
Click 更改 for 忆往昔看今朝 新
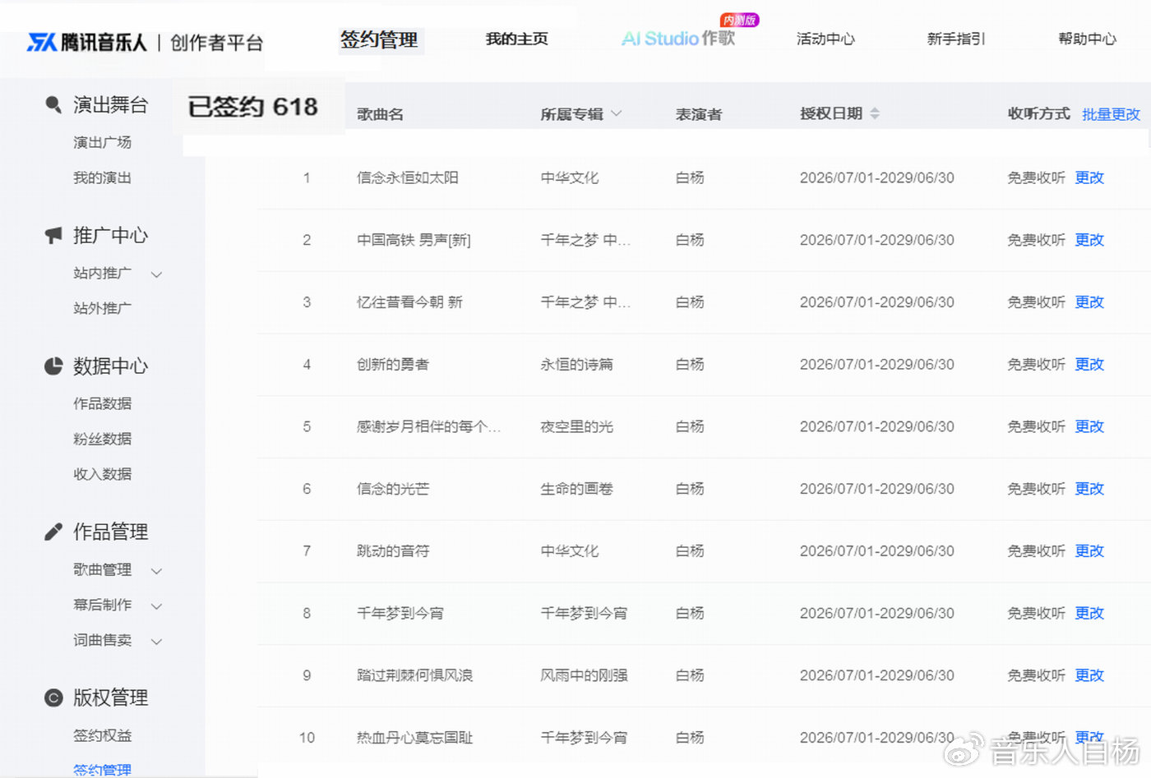coord(1089,302)
